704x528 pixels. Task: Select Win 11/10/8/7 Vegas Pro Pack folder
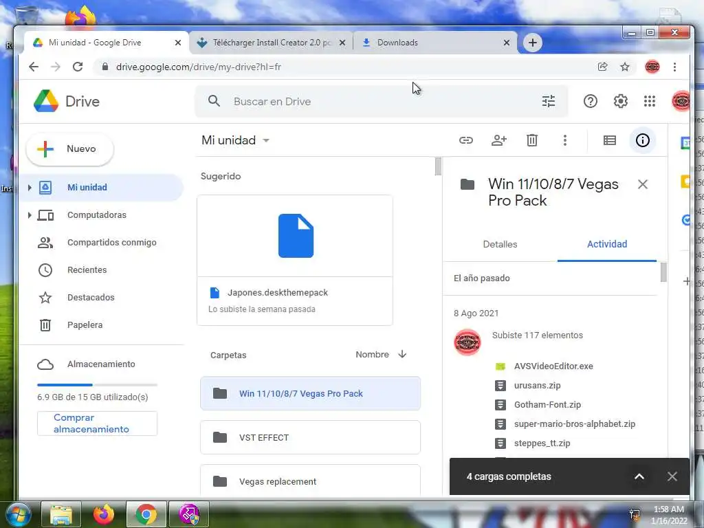[310, 393]
